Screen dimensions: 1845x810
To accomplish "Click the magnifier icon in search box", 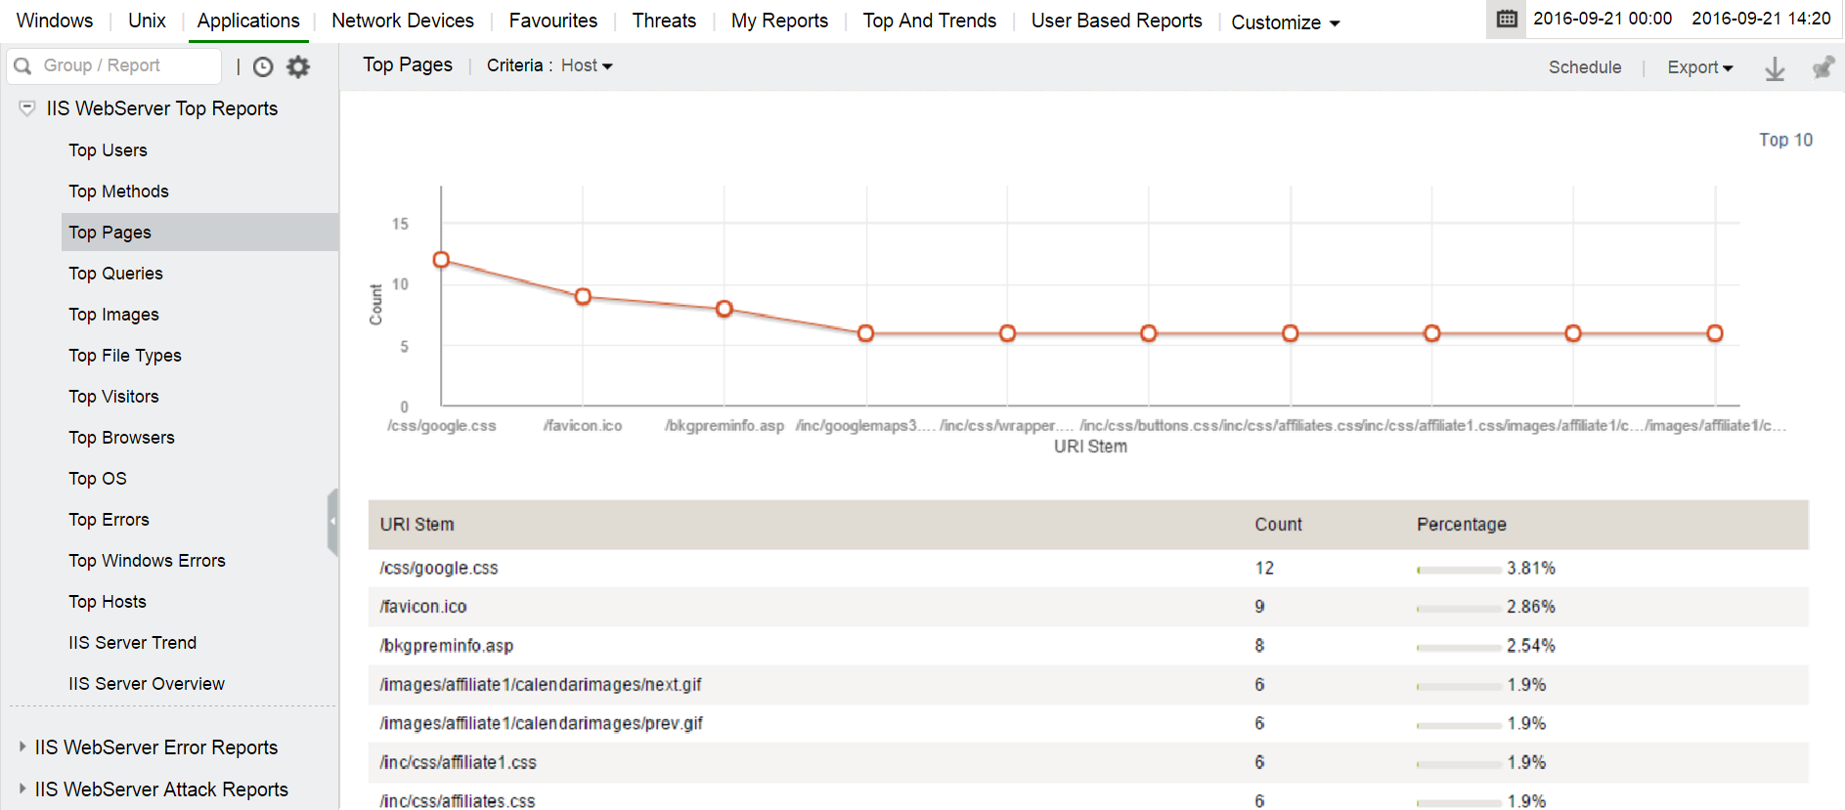I will pos(23,65).
